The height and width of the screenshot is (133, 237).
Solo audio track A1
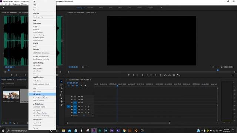[x=85, y=106]
